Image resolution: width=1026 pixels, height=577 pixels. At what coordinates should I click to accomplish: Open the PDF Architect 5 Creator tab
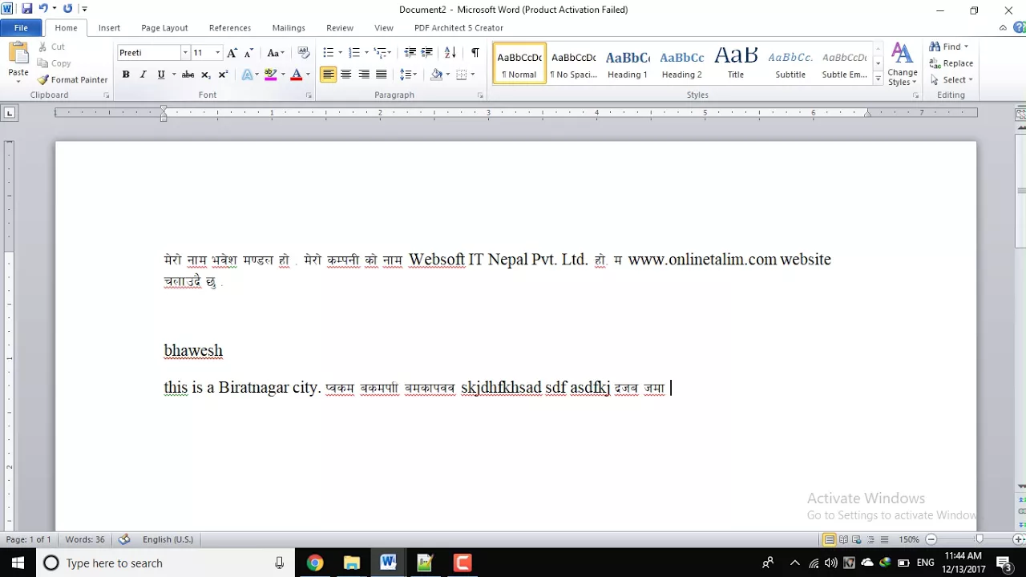[x=458, y=27]
